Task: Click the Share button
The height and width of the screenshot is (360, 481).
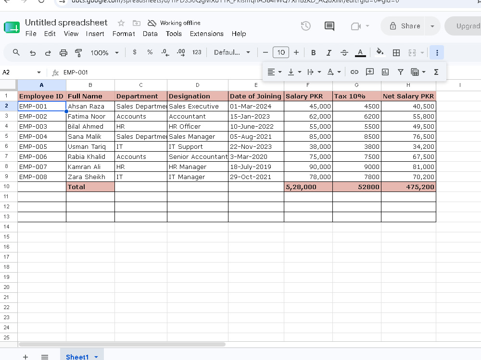Action: pyautogui.click(x=405, y=26)
